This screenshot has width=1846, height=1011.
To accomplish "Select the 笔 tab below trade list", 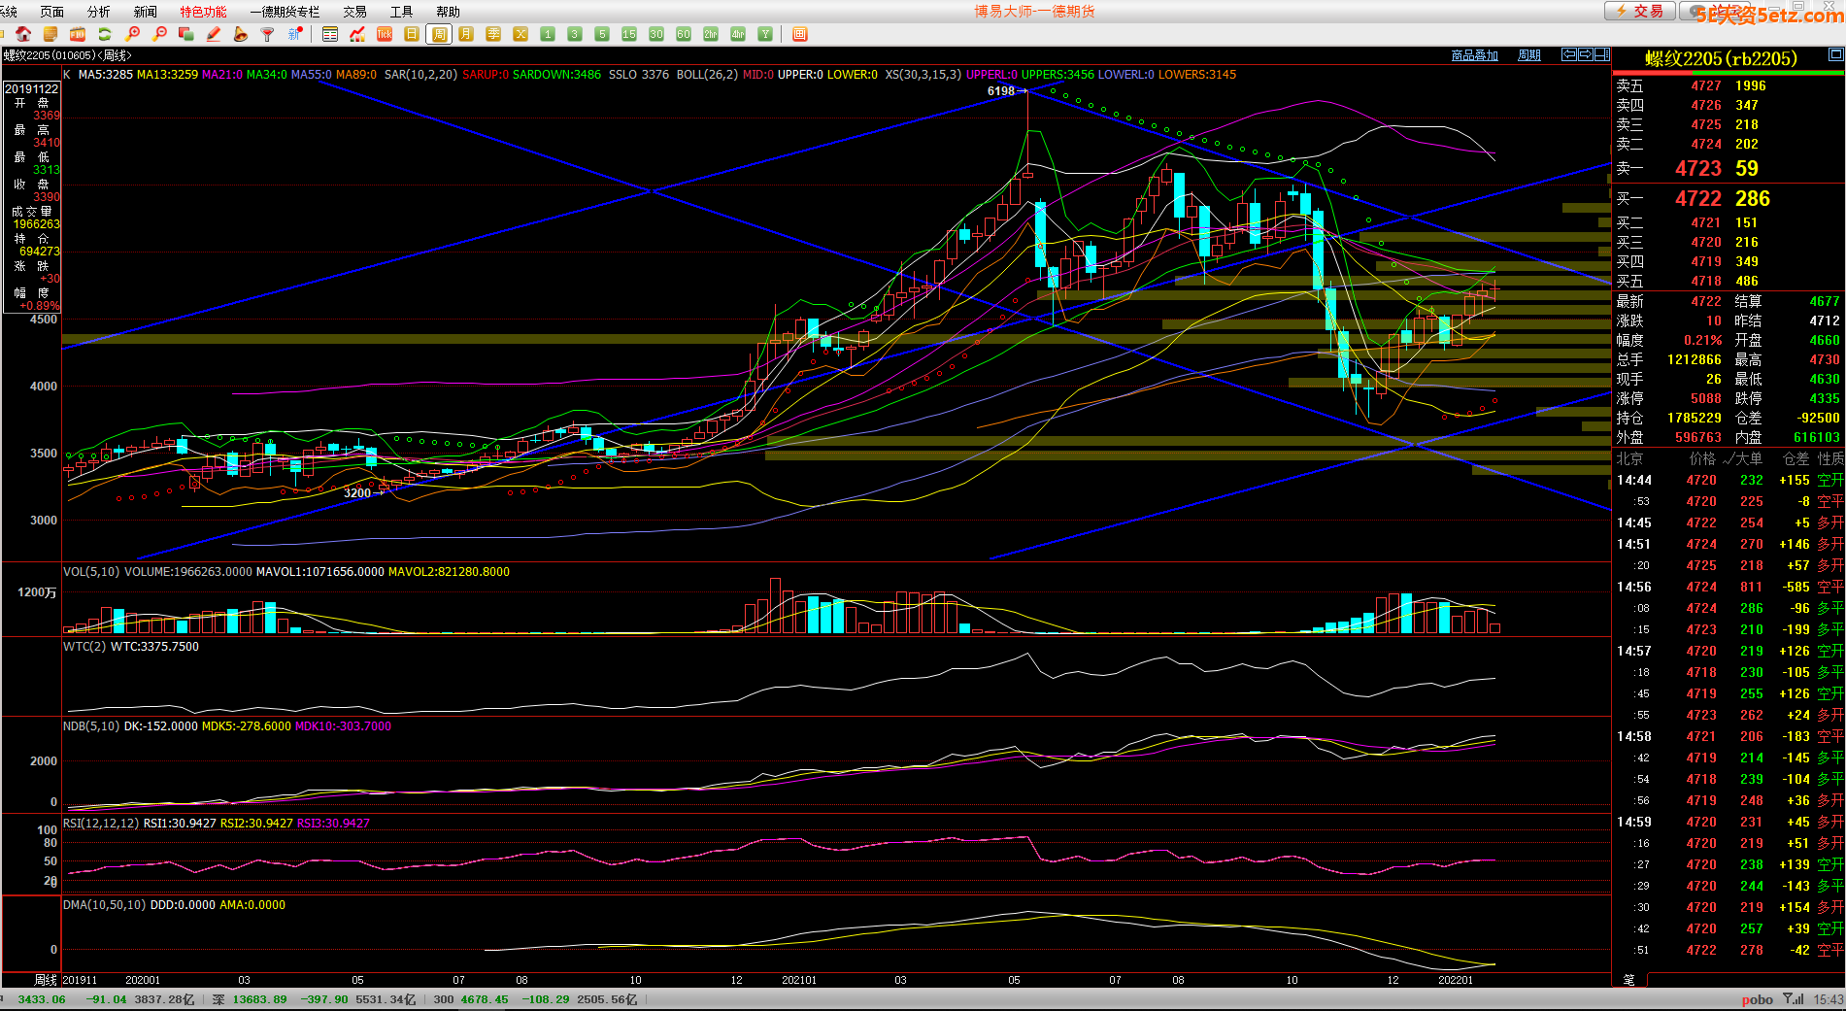I will tap(1628, 979).
